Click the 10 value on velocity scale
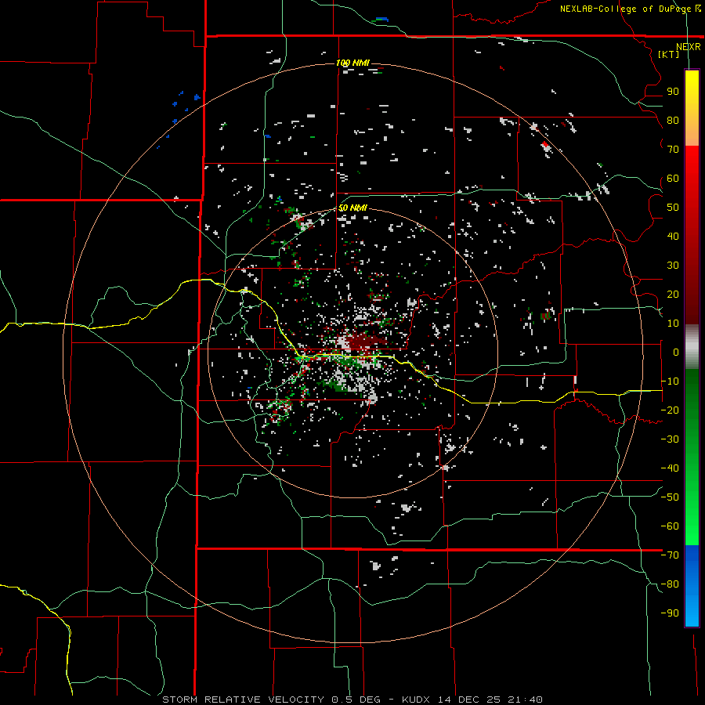 (x=673, y=324)
